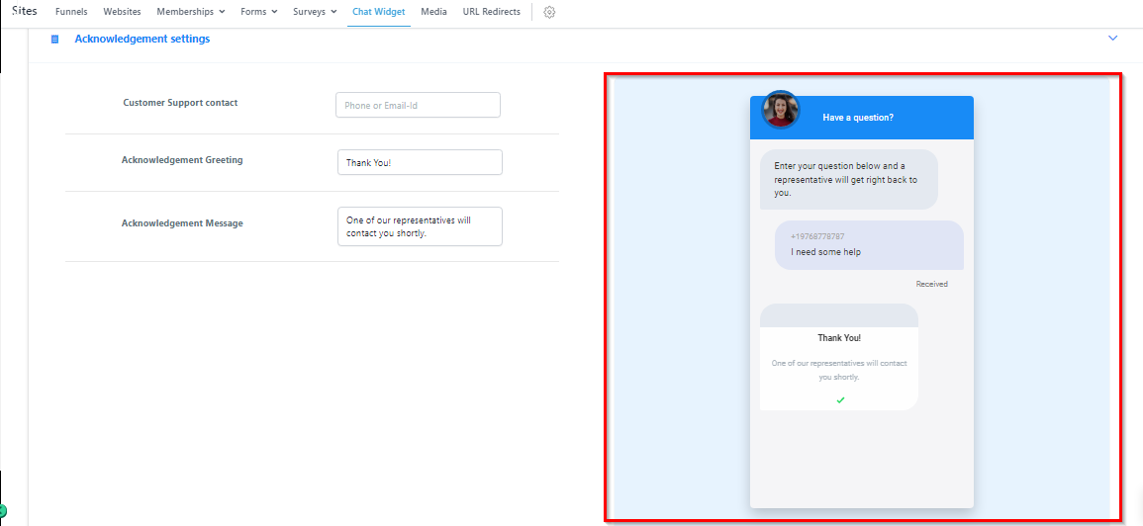
Task: Click the Acknowledgement settings heading
Action: point(142,40)
